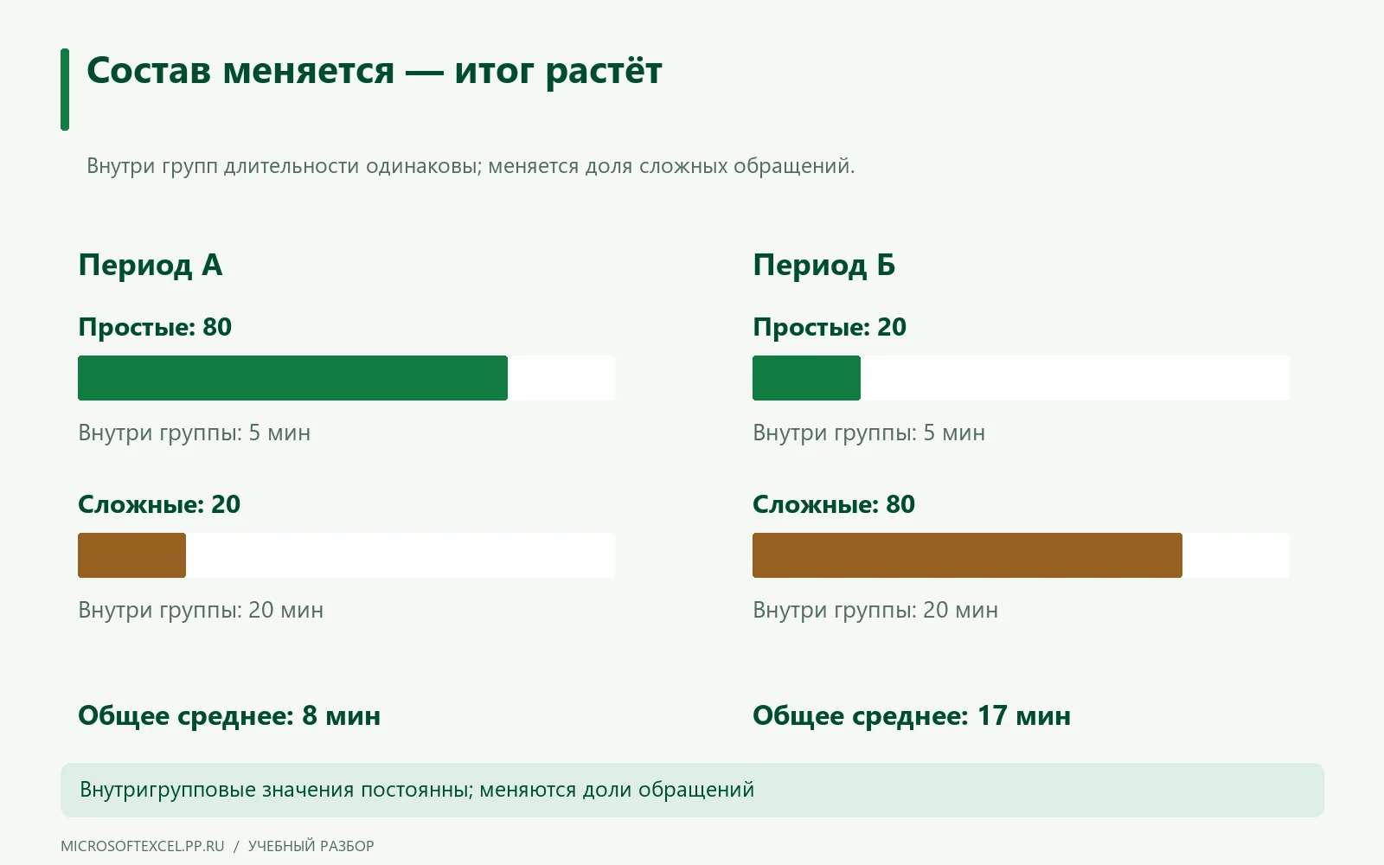Click 'Внутри группы: 5 мин' in Период А
This screenshot has width=1384, height=865.
tap(195, 432)
